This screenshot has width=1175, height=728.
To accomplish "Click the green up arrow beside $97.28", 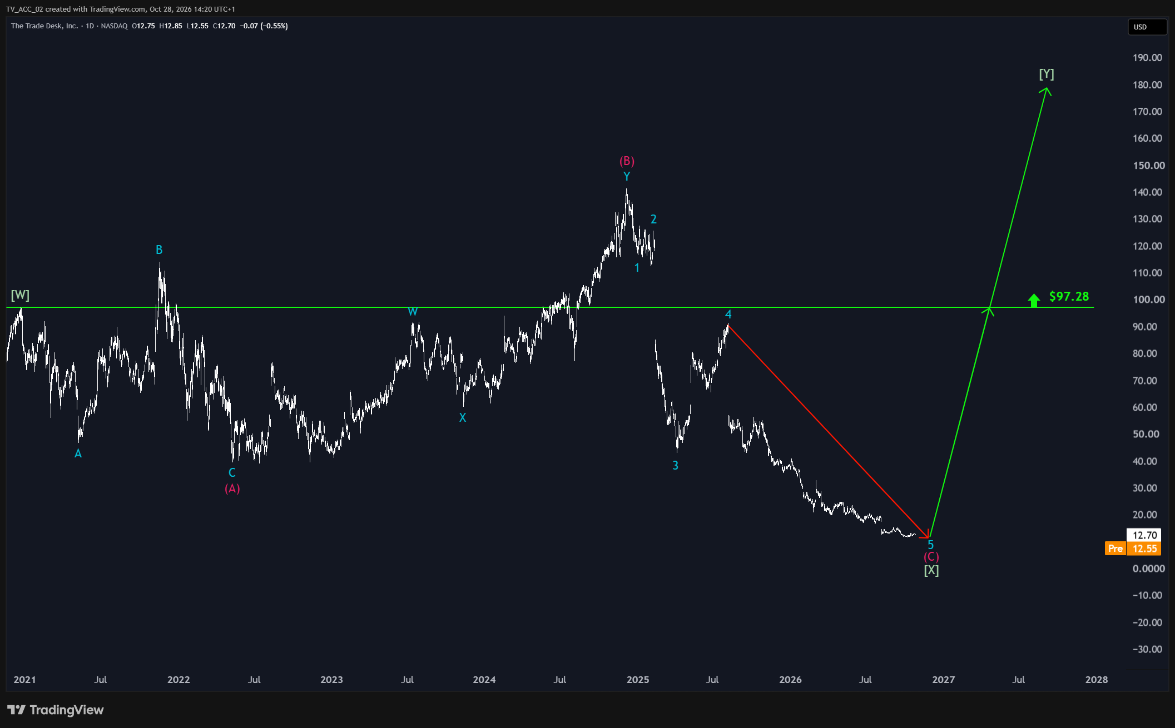I will [1034, 300].
